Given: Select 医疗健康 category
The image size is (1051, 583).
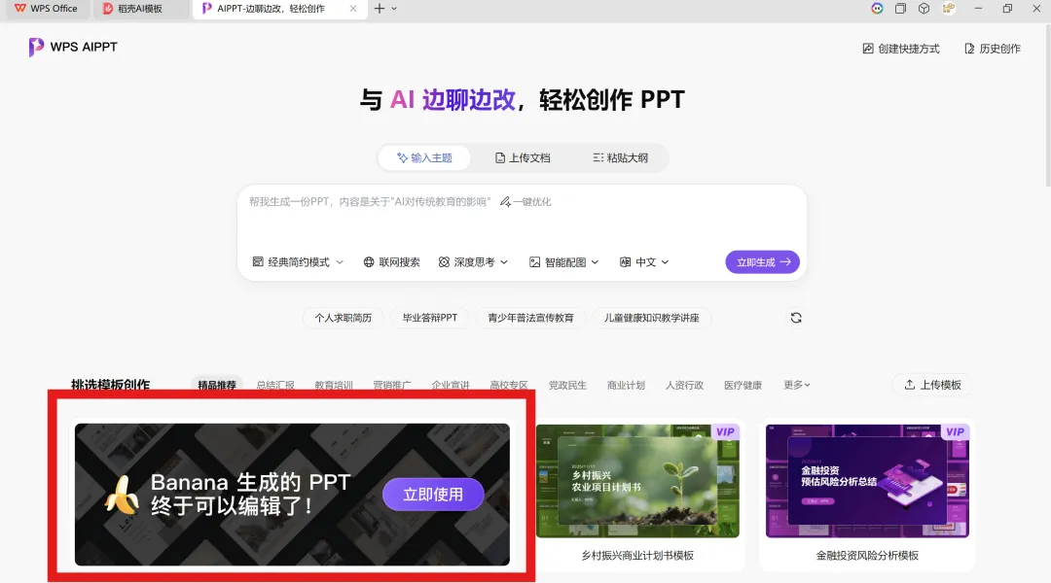Looking at the screenshot, I should click(743, 386).
